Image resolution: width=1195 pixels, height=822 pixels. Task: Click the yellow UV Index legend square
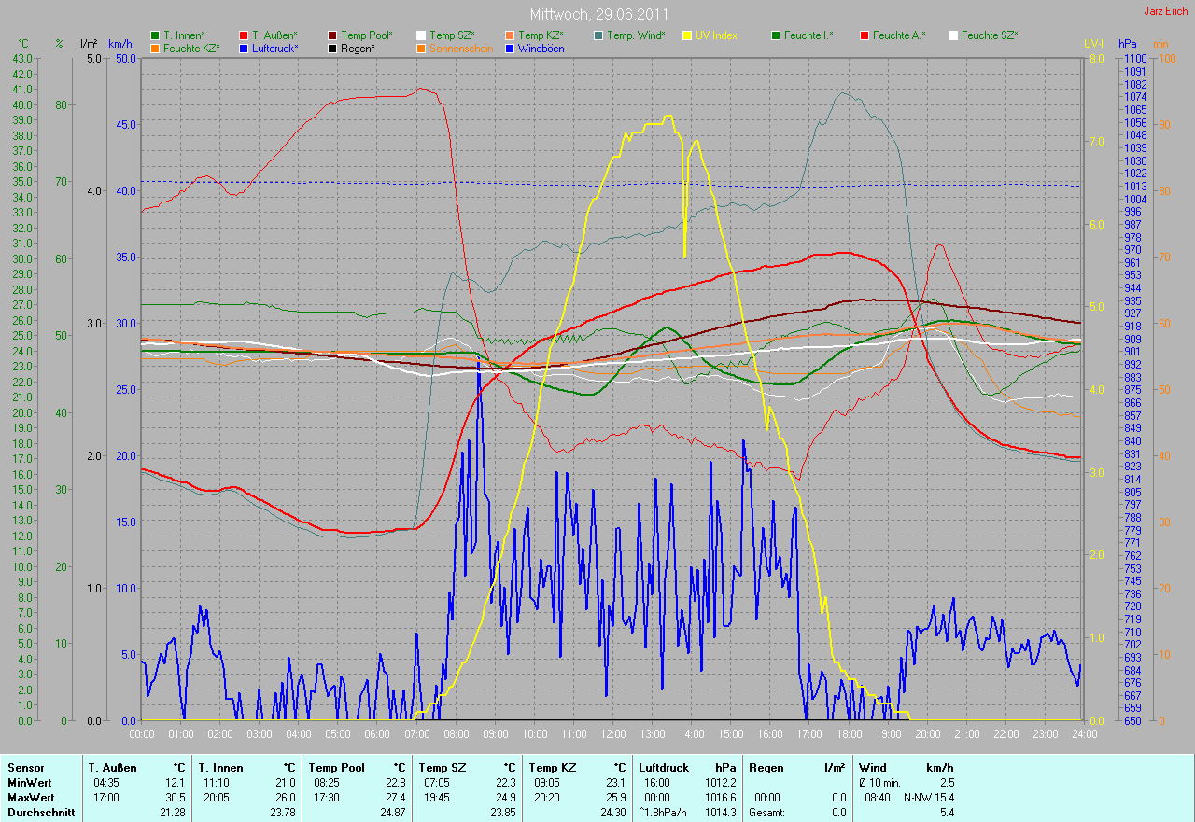[x=687, y=35]
